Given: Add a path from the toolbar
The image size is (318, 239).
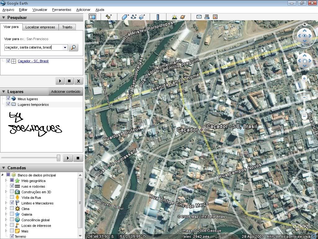Looking at the screenshot, I should pos(134,17).
